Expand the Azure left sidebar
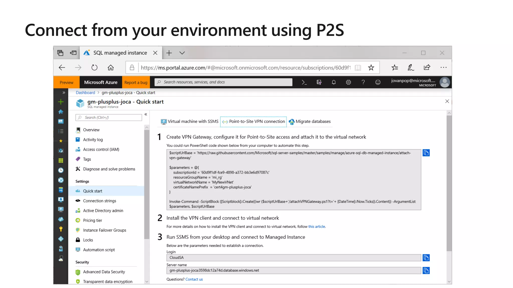 point(64,93)
